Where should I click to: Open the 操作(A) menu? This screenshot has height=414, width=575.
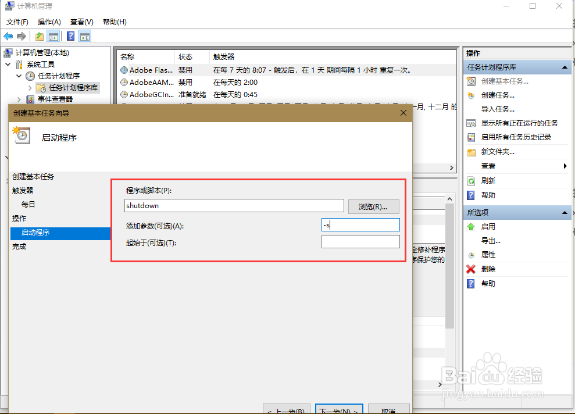49,22
